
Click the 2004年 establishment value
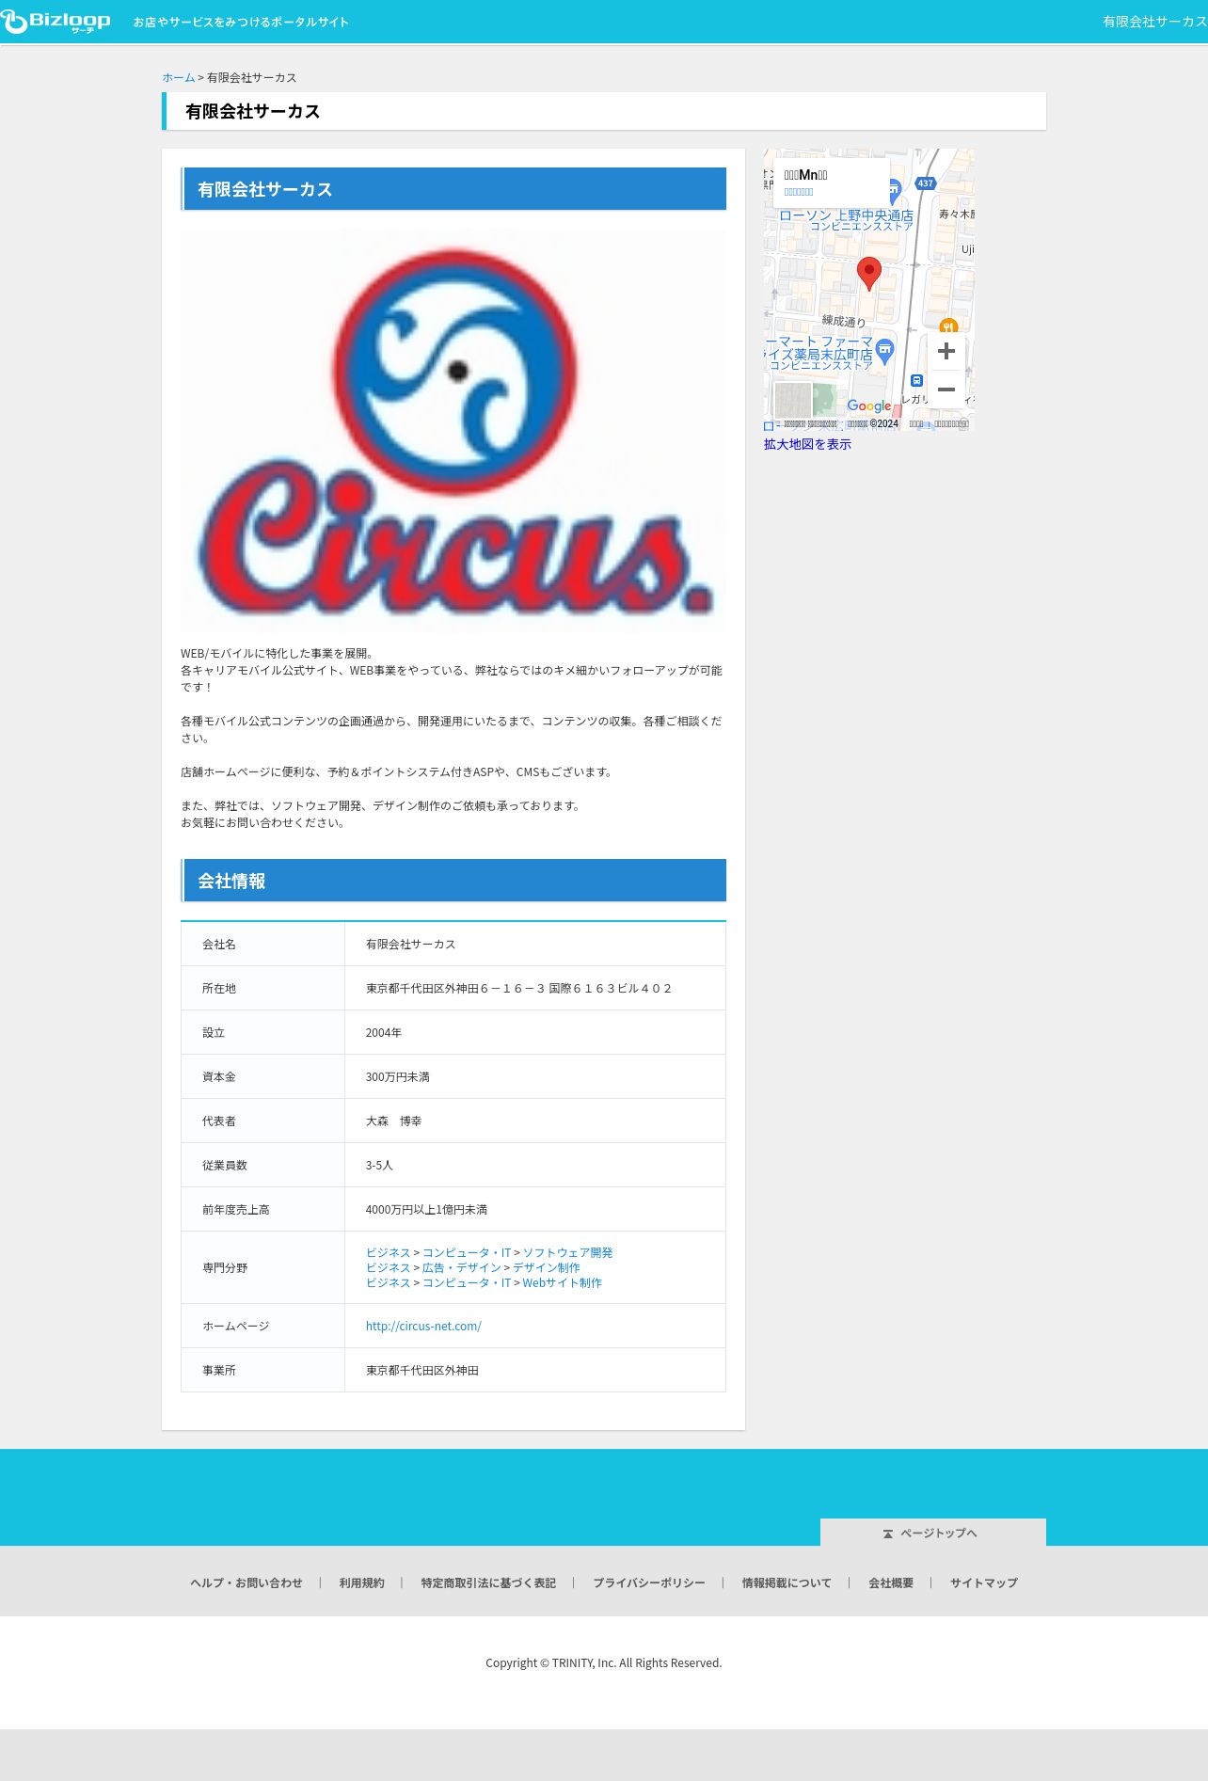[x=384, y=1032]
